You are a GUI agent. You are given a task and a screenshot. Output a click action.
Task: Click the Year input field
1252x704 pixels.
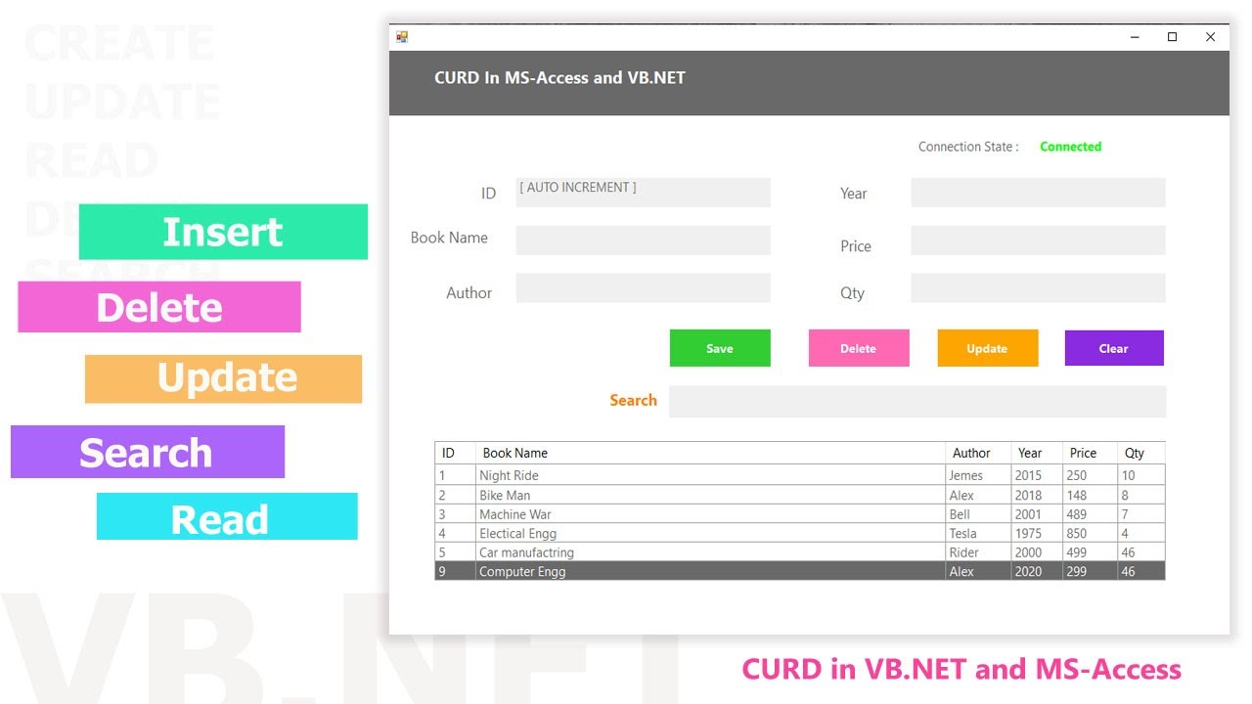[x=1039, y=193]
